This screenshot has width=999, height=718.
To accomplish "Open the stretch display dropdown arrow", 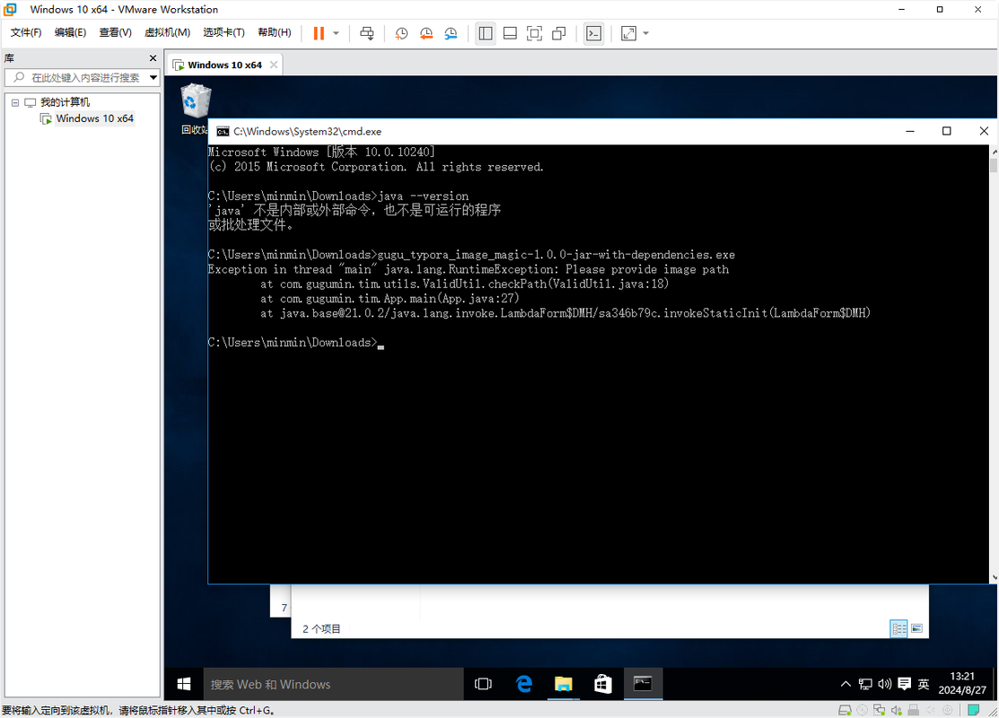I will click(645, 33).
